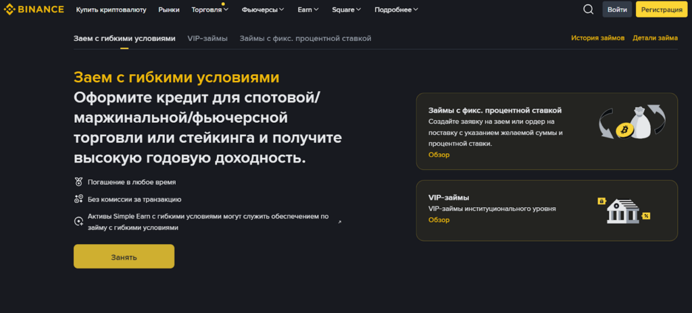Viewport: 692px width, 313px height.
Task: Click the medal icon next to Погашение в любое время
Action: 78,182
